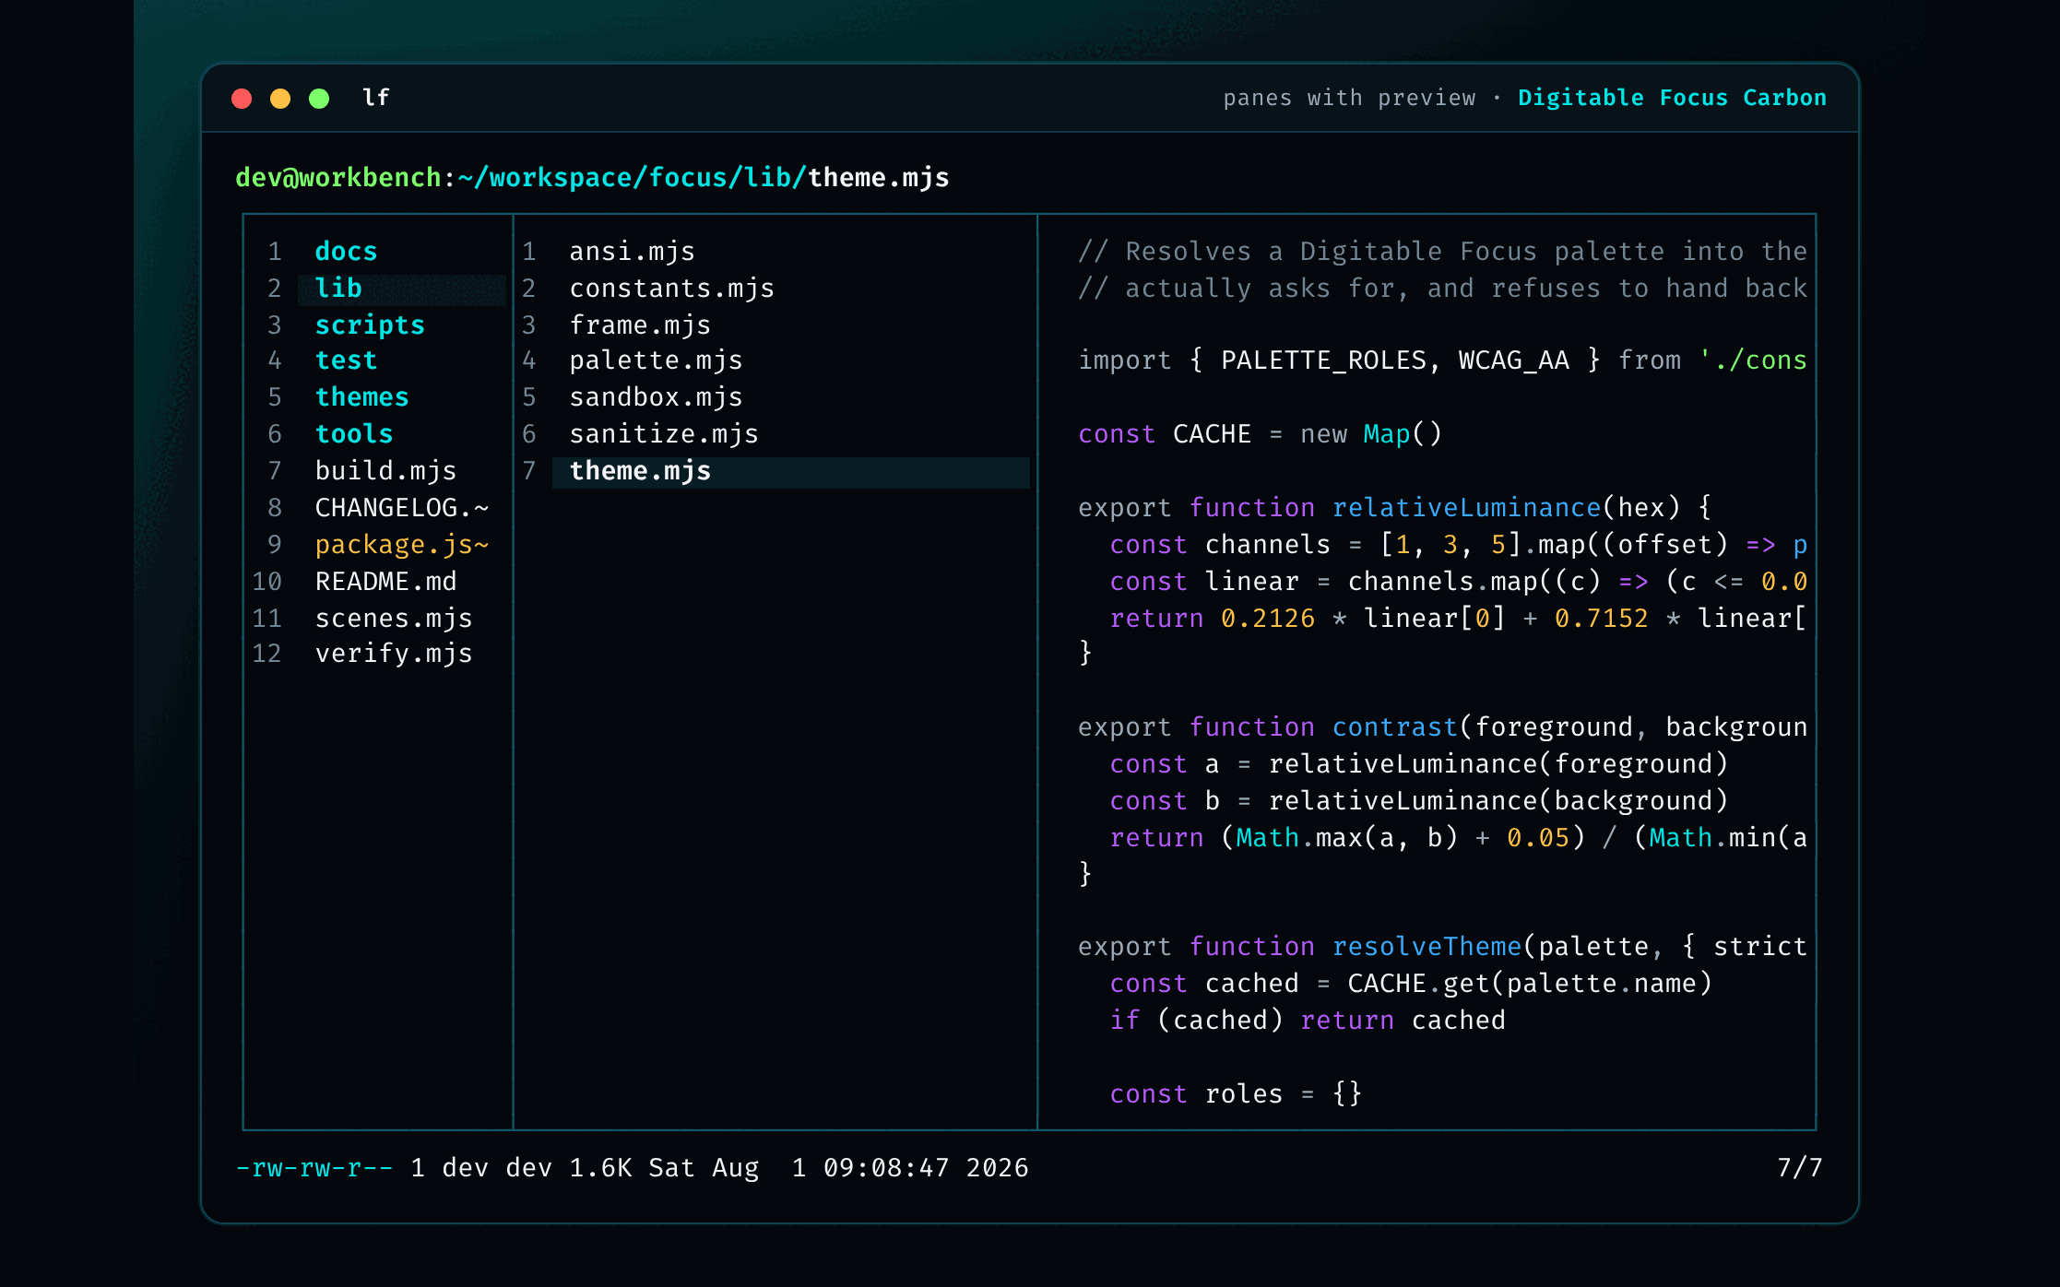Viewport: 2060px width, 1287px height.
Task: Open the themes directory
Action: pyautogui.click(x=361, y=397)
